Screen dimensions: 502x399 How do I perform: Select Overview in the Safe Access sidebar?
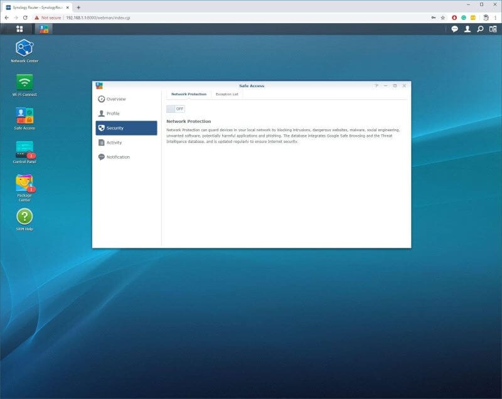[116, 99]
